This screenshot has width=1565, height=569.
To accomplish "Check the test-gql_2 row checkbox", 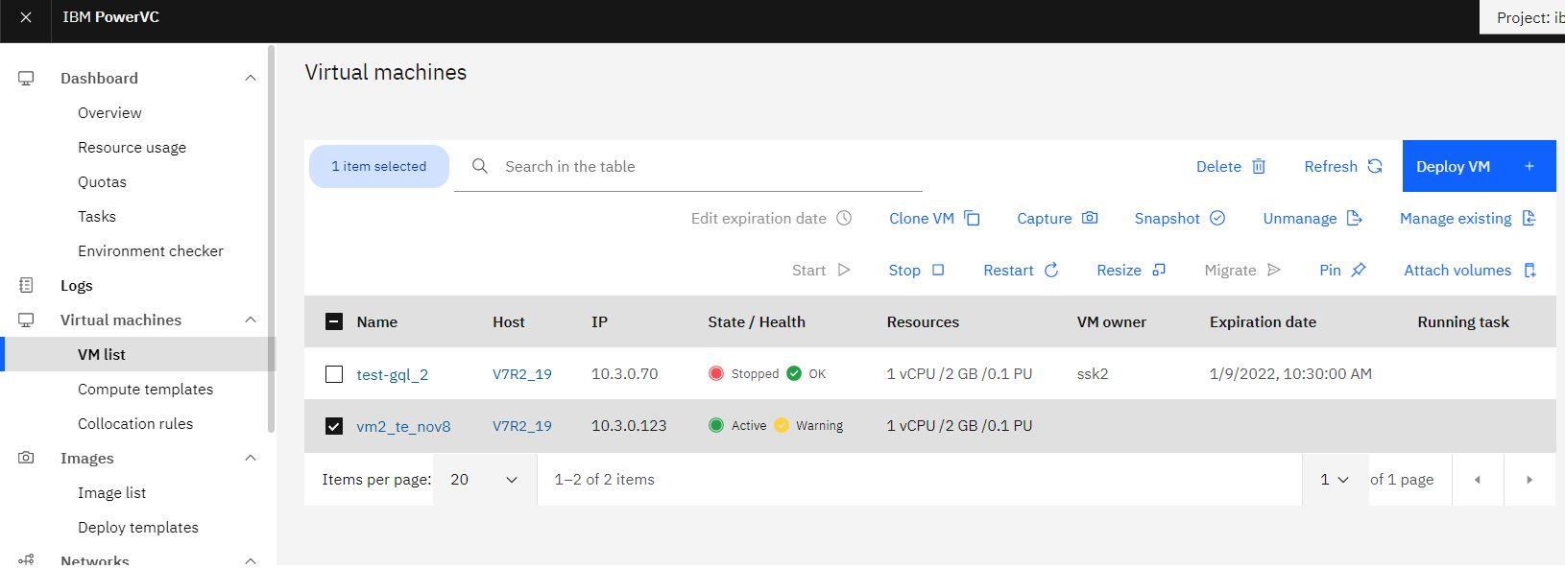I will [x=334, y=374].
